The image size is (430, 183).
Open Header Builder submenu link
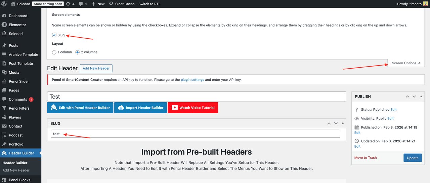tap(15, 163)
